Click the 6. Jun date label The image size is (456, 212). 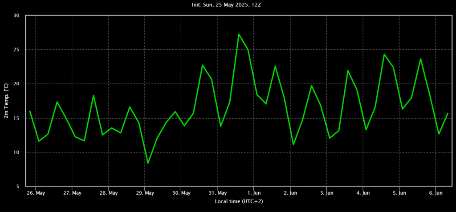(436, 193)
